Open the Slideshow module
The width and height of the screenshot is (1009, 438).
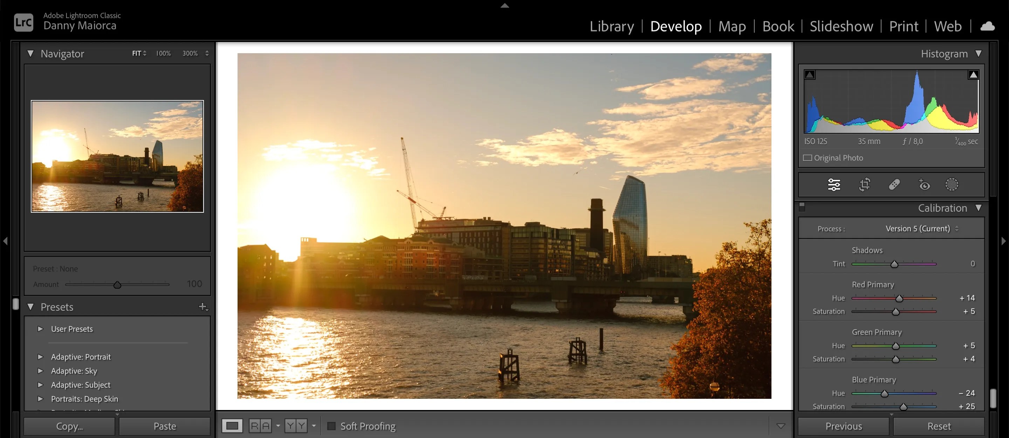tap(841, 26)
